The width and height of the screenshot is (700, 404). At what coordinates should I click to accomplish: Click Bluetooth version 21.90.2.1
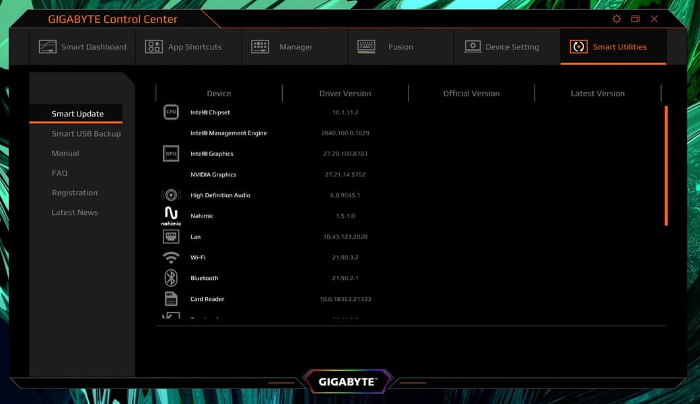point(345,277)
